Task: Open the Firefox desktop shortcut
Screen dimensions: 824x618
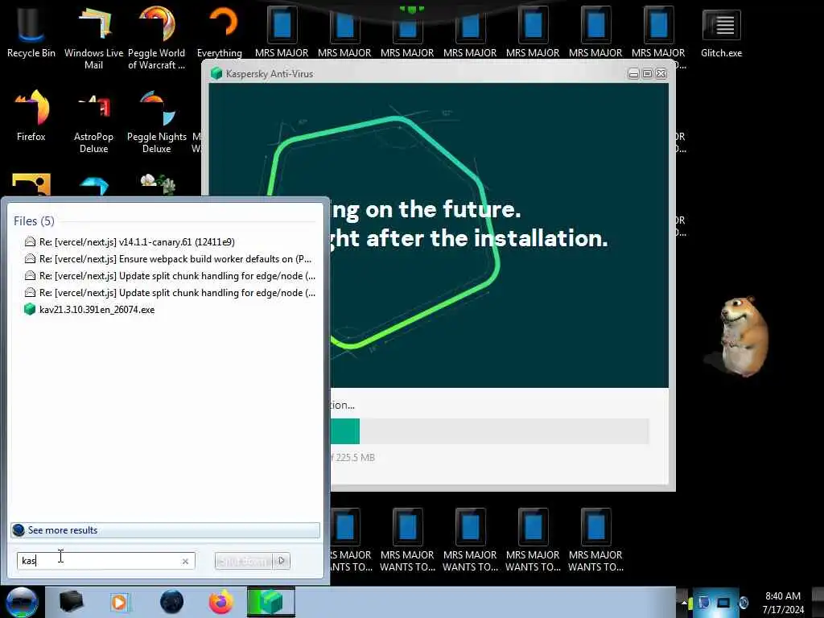Action: [x=31, y=116]
